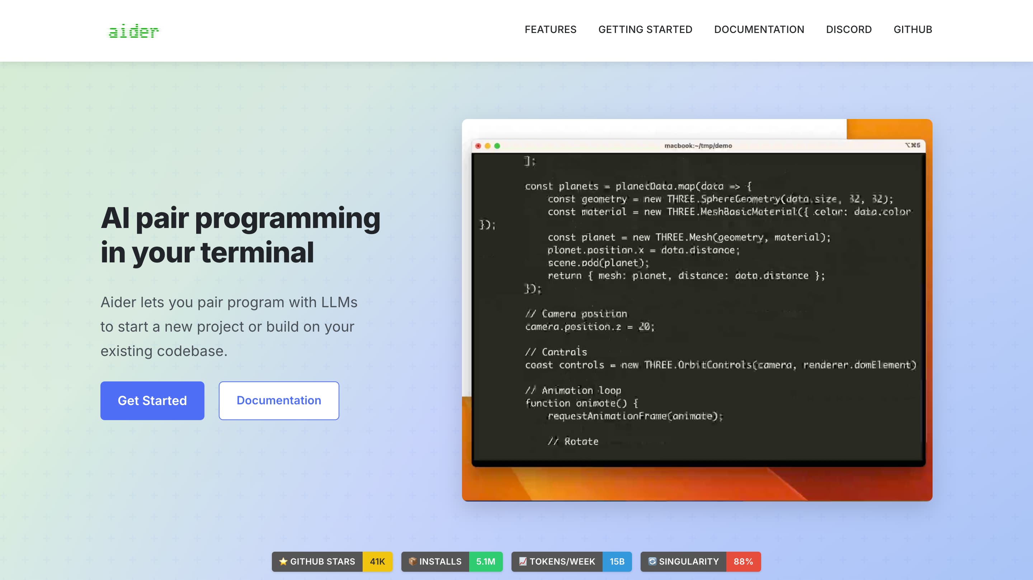Open the Discord nav link
Viewport: 1033px width, 580px height.
click(x=849, y=30)
